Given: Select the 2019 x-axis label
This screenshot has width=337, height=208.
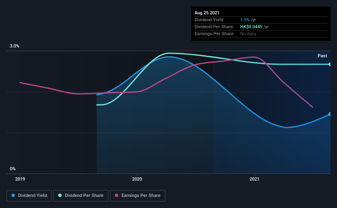Looking at the screenshot, I should tap(20, 179).
